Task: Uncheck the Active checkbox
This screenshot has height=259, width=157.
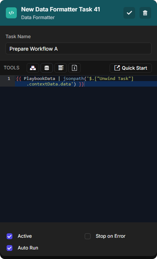Action: pos(9,236)
